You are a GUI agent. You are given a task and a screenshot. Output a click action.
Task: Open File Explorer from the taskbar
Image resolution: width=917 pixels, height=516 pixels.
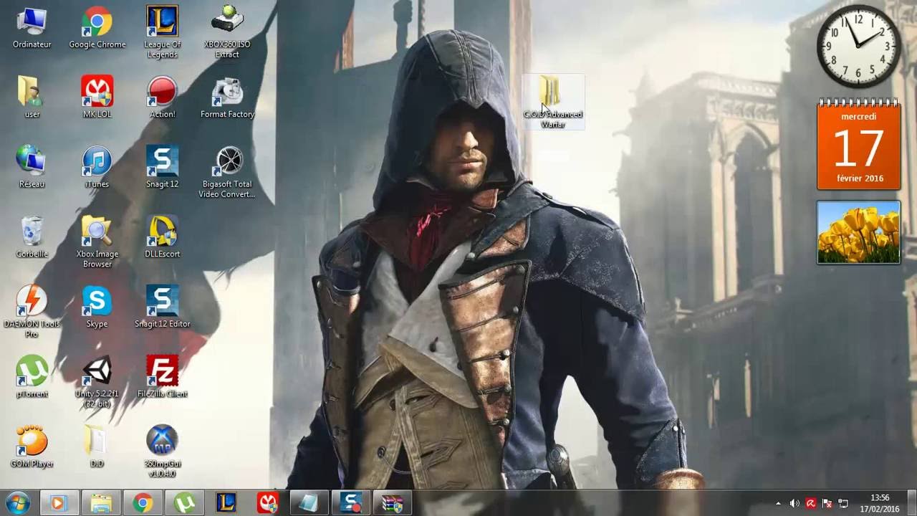[x=100, y=504]
